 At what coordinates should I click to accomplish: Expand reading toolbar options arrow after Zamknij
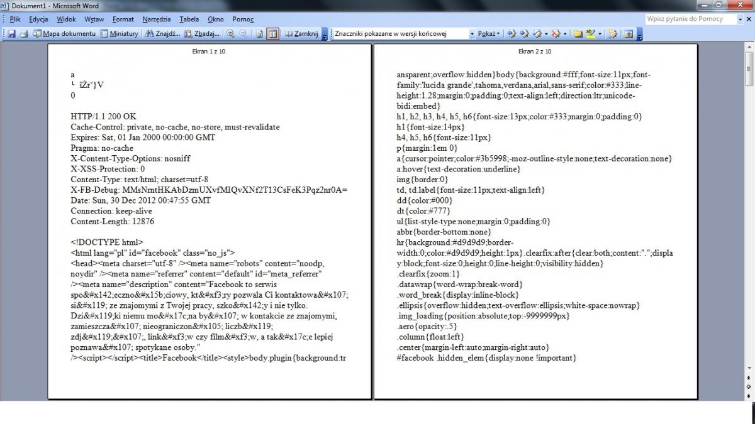325,34
